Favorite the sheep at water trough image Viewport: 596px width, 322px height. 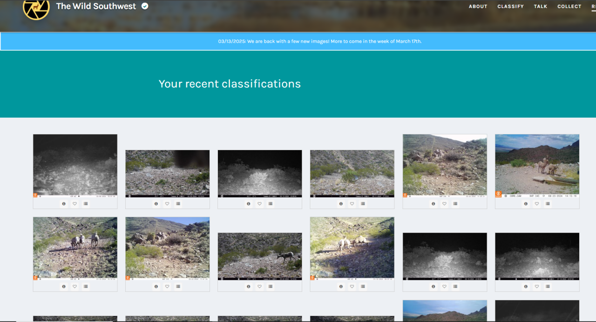pos(536,204)
